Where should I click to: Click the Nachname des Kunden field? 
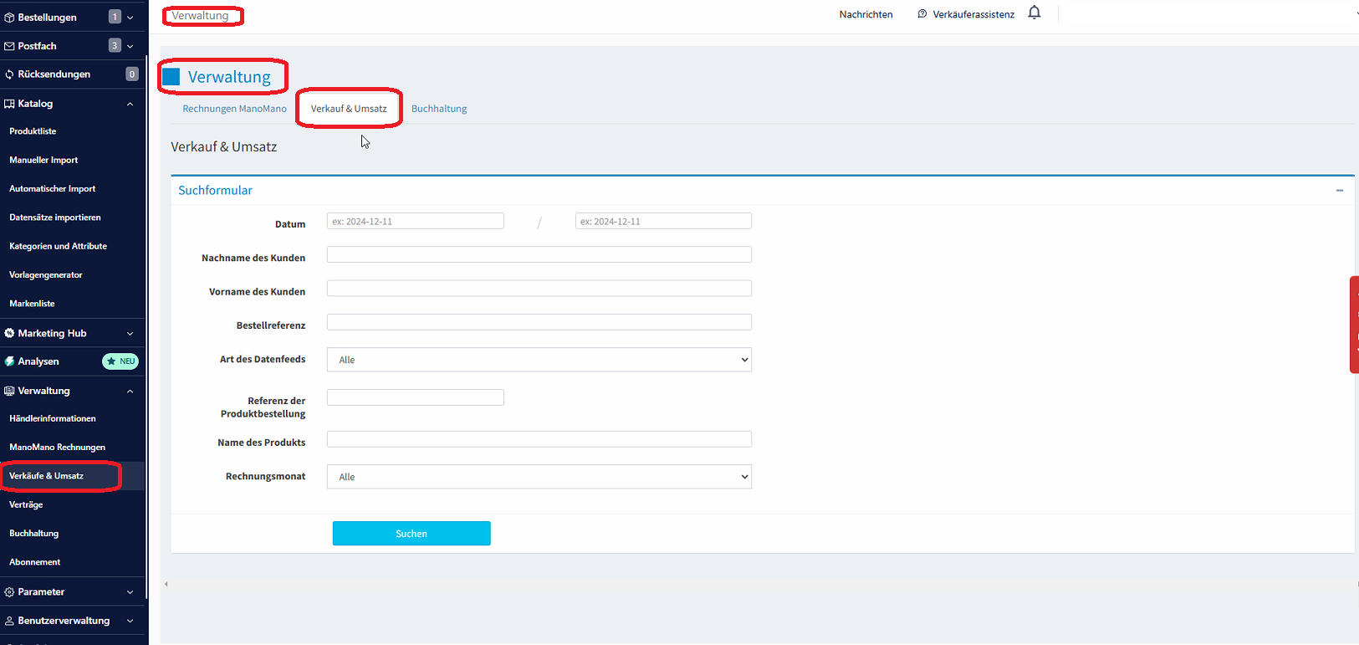[x=539, y=254]
